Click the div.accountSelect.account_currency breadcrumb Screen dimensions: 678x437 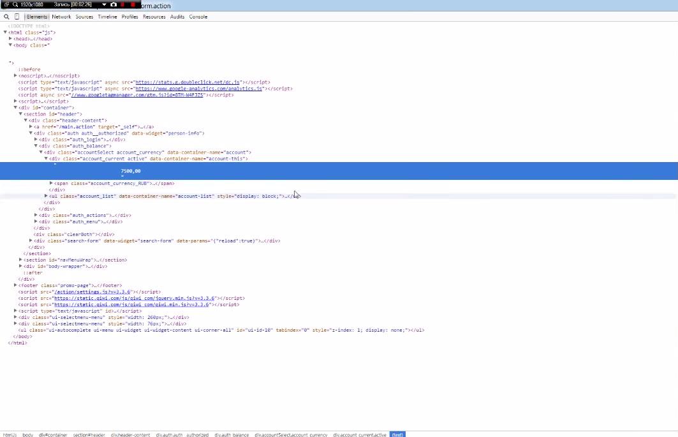click(x=291, y=434)
